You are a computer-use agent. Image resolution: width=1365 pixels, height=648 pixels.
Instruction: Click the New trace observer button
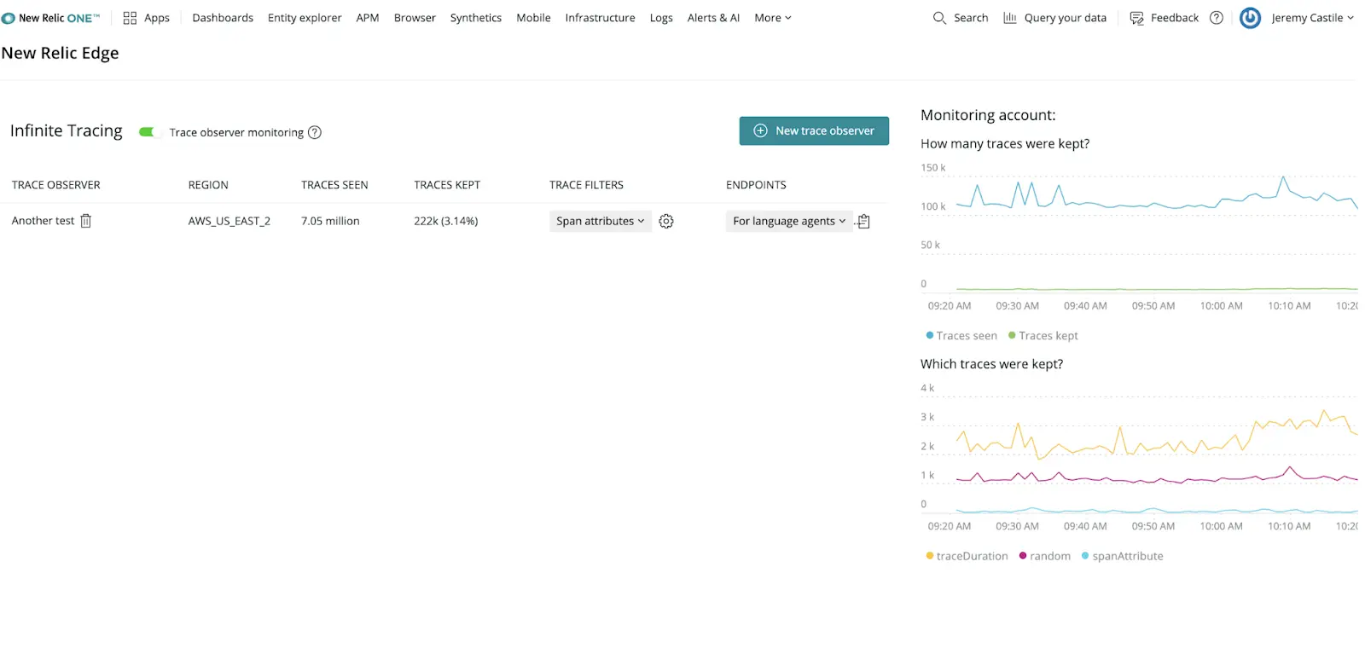point(814,131)
